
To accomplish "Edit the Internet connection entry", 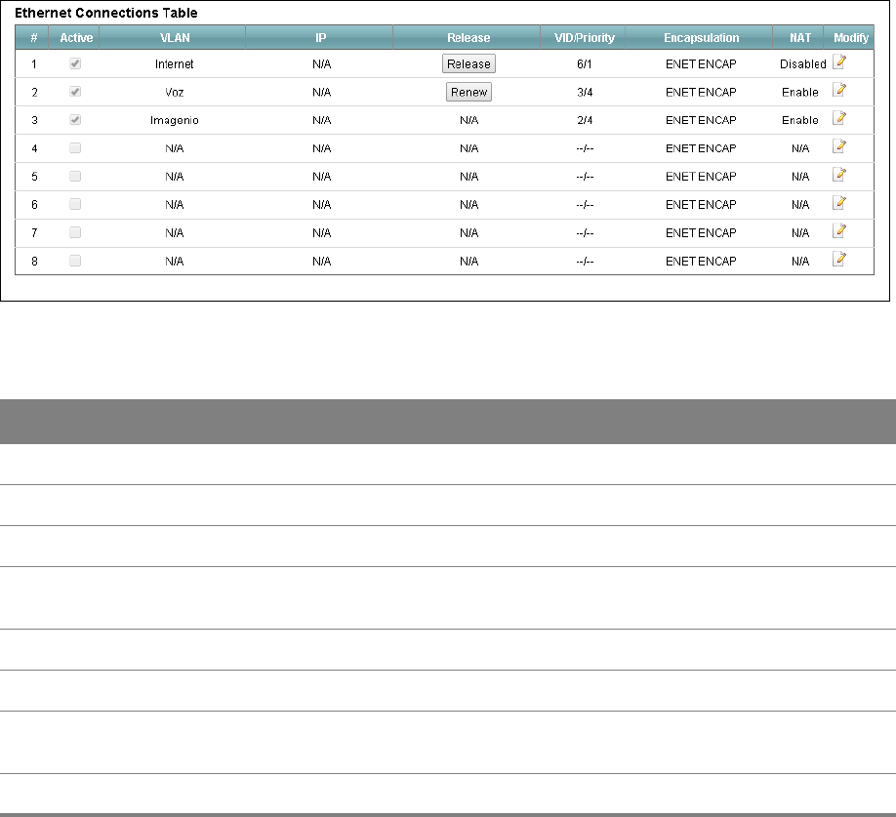I will 838,61.
